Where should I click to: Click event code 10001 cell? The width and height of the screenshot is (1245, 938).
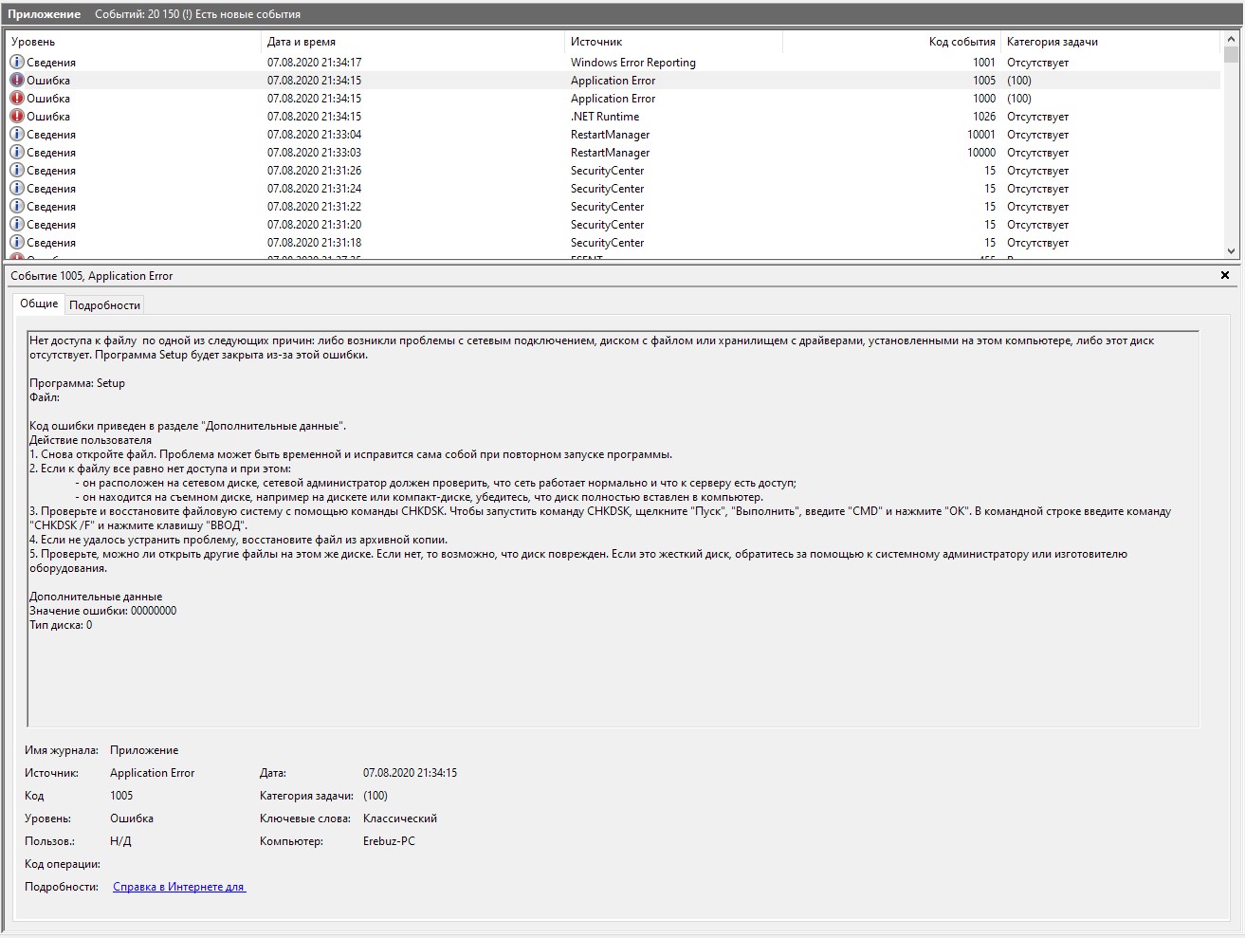[981, 135]
